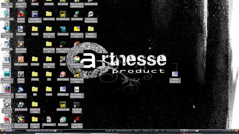Open the DJ tools folder

(x=35, y=59)
